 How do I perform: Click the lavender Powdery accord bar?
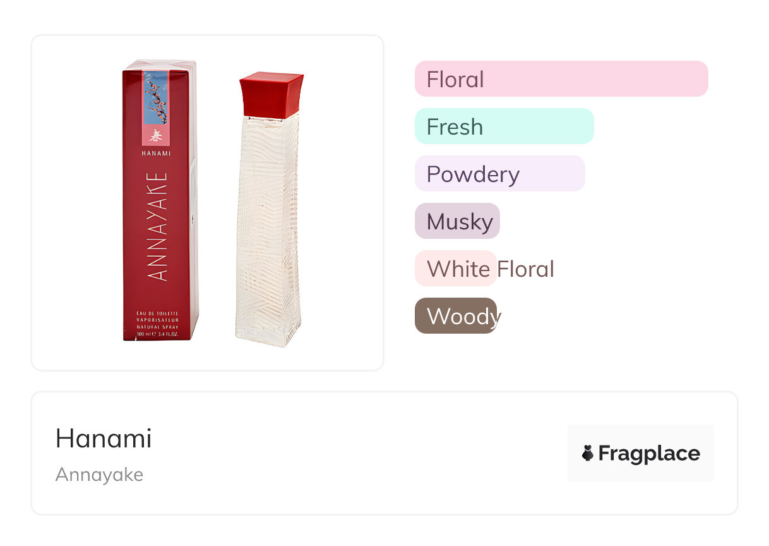point(499,174)
